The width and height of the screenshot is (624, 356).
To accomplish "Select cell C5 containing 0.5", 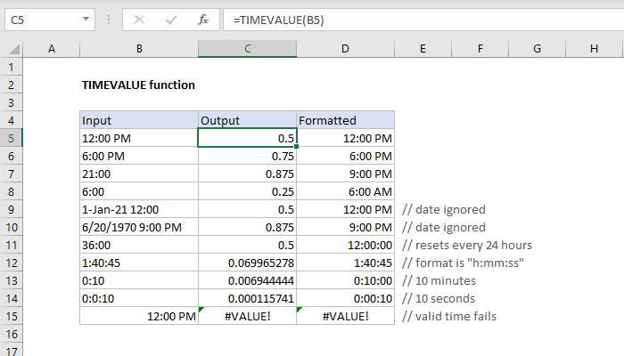I will [x=247, y=138].
